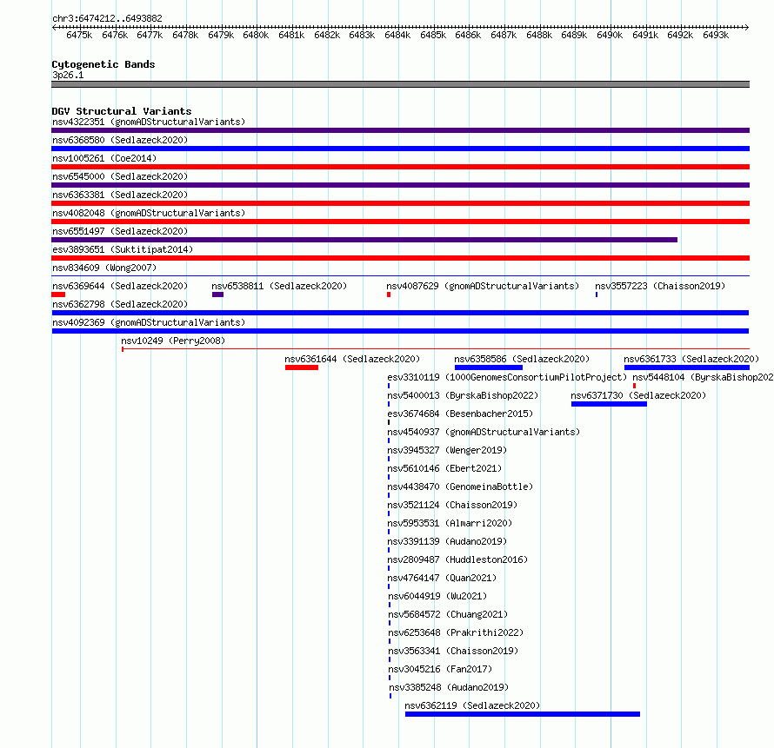This screenshot has width=774, height=748.
Task: Click the 6487k ruler position label
Action: coord(504,35)
